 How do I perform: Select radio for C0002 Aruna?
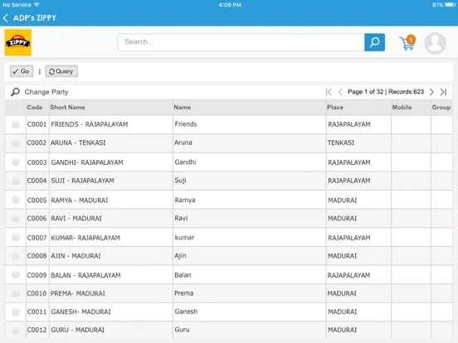pyautogui.click(x=16, y=143)
